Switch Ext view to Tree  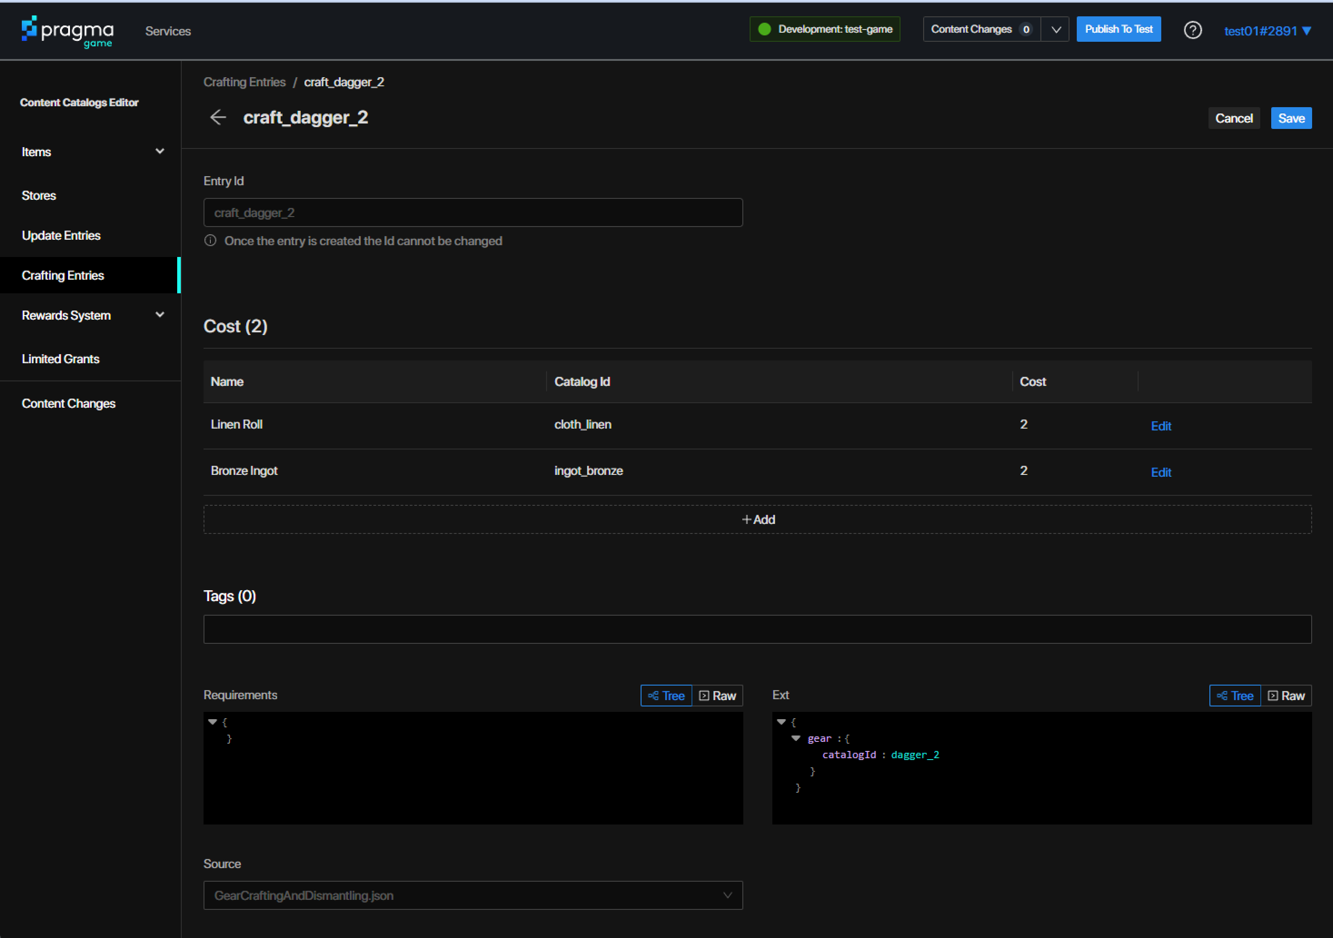pyautogui.click(x=1235, y=696)
